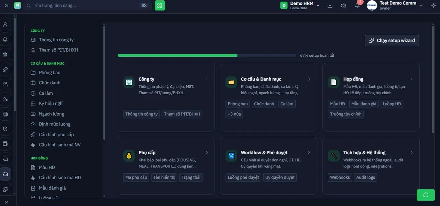
Task: Open the green apps grid button
Action: point(160,6)
